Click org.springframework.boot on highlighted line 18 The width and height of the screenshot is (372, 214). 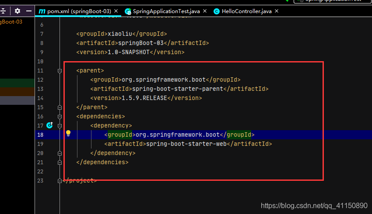pos(178,135)
